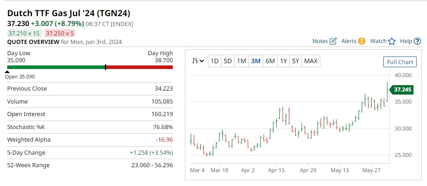The image size is (427, 186).
Task: Click the Watch star icon
Action: [391, 41]
